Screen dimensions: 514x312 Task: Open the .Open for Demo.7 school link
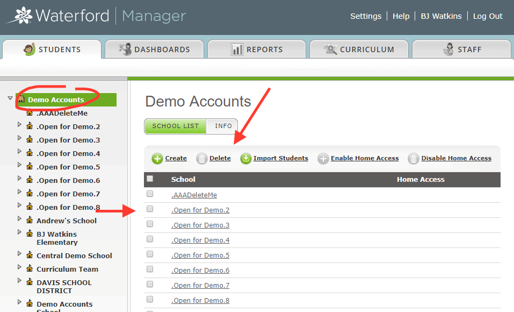point(200,286)
